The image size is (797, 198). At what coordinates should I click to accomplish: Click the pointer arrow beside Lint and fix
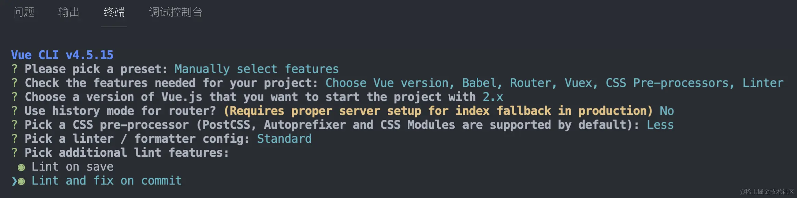(14, 181)
